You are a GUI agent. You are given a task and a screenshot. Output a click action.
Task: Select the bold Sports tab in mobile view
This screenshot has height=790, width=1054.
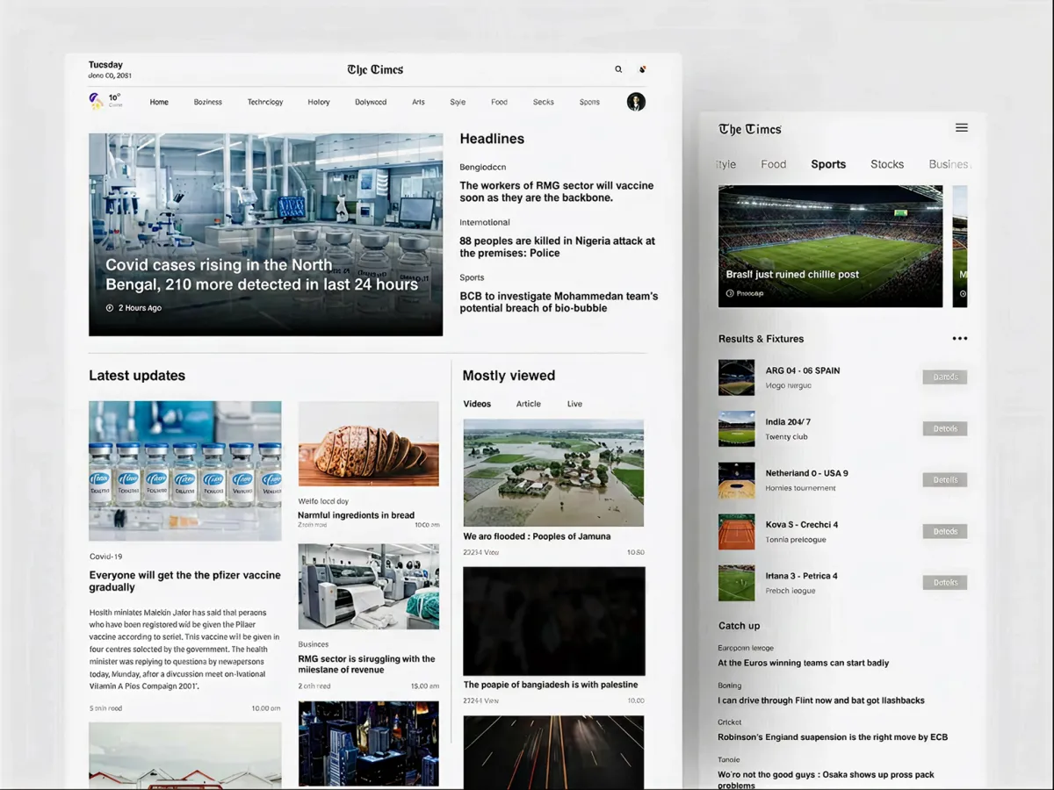tap(828, 164)
